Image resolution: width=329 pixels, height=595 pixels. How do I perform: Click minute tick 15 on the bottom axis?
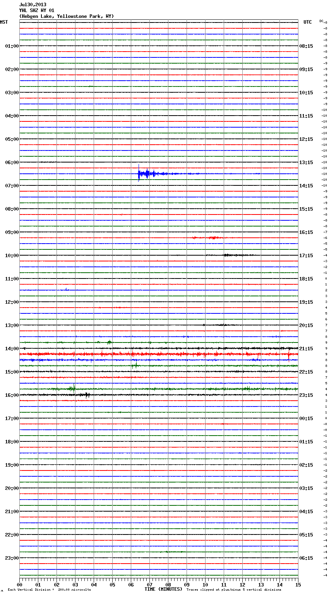click(x=298, y=585)
